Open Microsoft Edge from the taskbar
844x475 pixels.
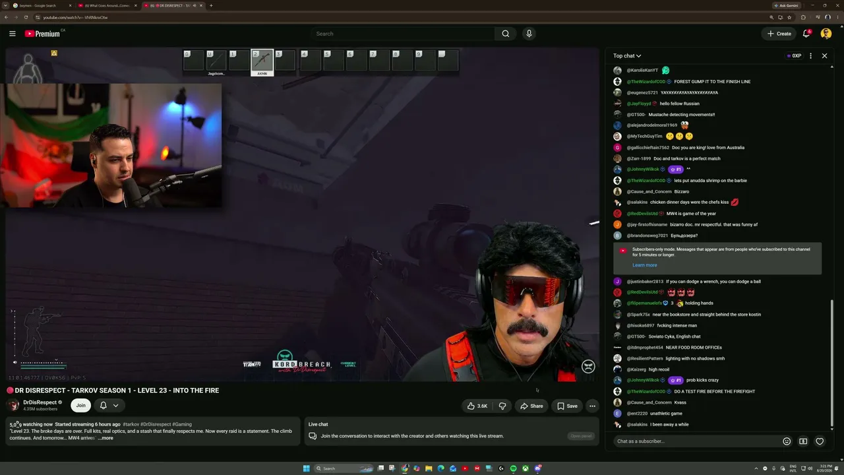tap(440, 468)
